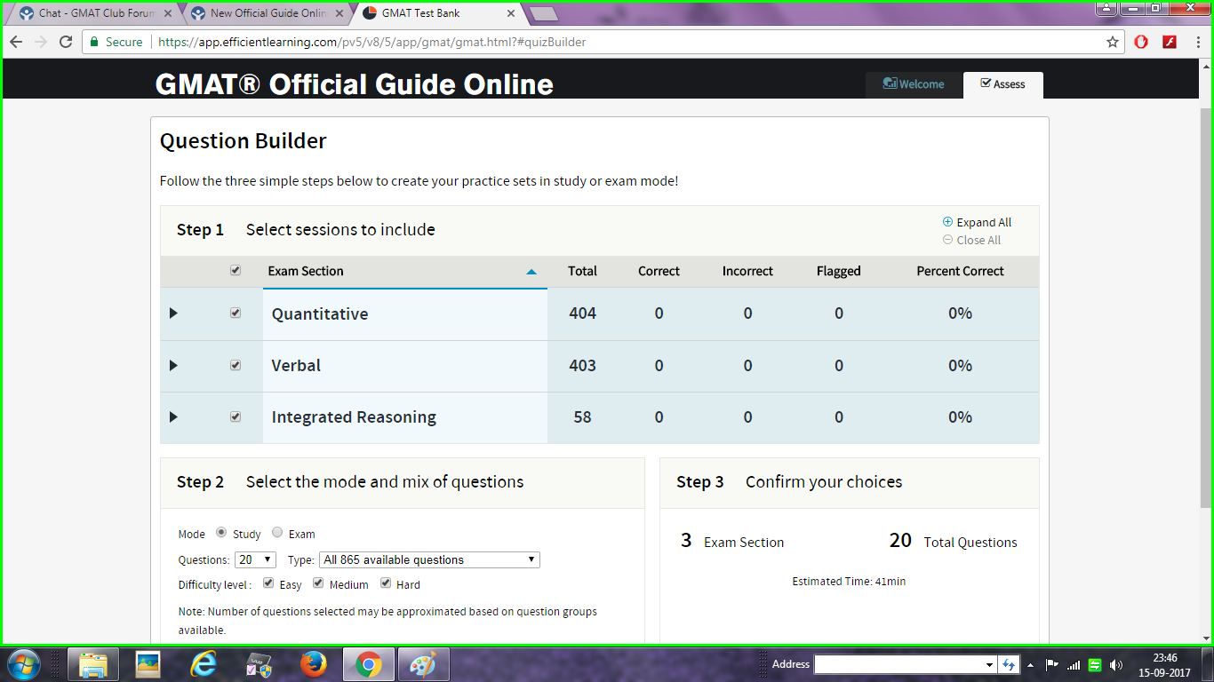Open the Questions count dropdown
This screenshot has width=1214, height=682.
(x=256, y=559)
